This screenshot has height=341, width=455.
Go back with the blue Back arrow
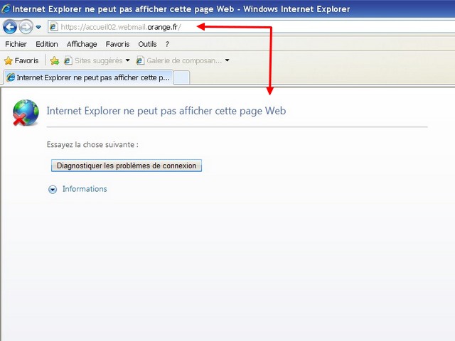(x=10, y=27)
